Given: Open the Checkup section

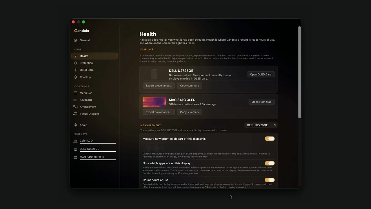Looking at the screenshot, I should 94,77.
